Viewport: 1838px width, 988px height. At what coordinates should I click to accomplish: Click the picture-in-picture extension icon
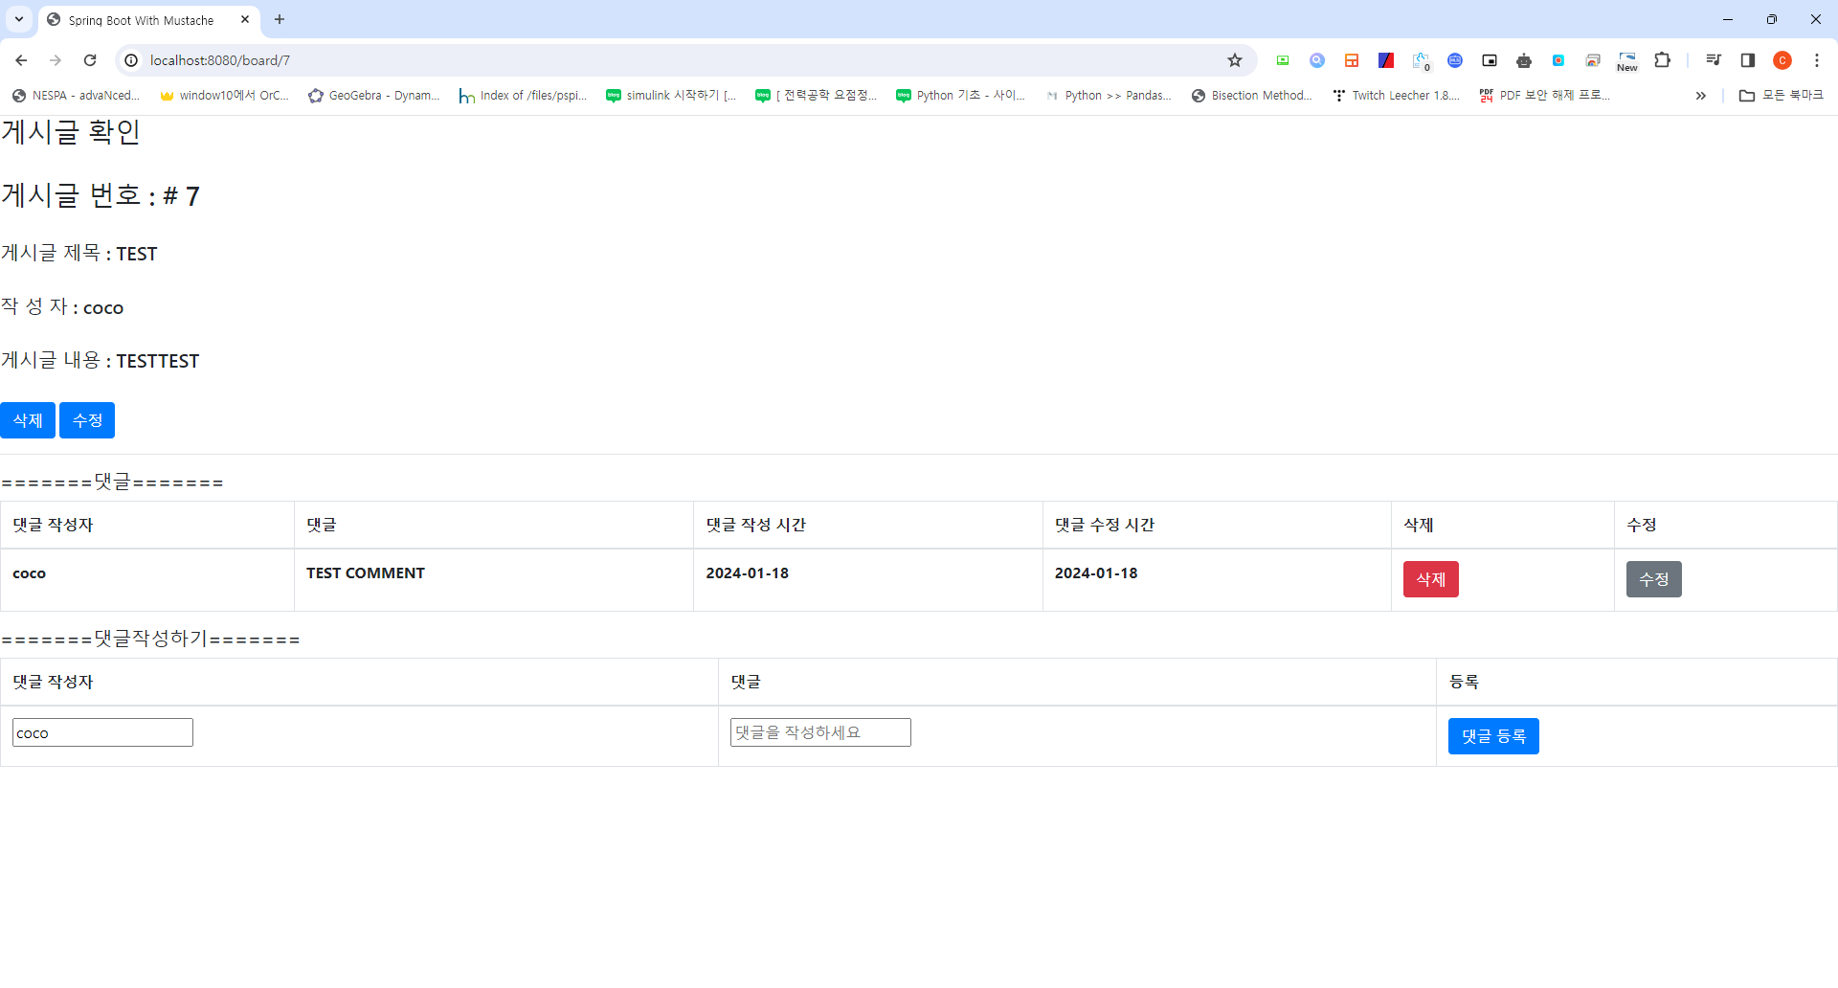pyautogui.click(x=1490, y=60)
